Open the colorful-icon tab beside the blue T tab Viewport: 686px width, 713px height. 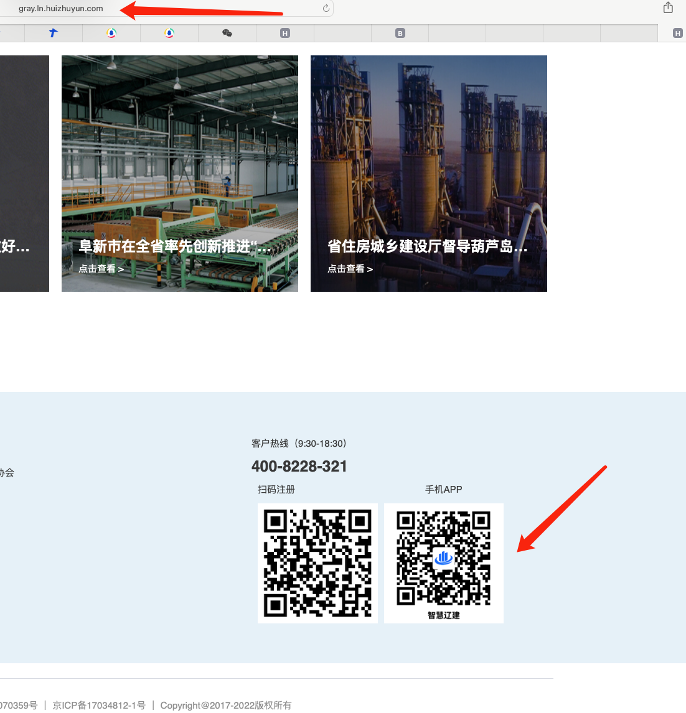click(111, 33)
